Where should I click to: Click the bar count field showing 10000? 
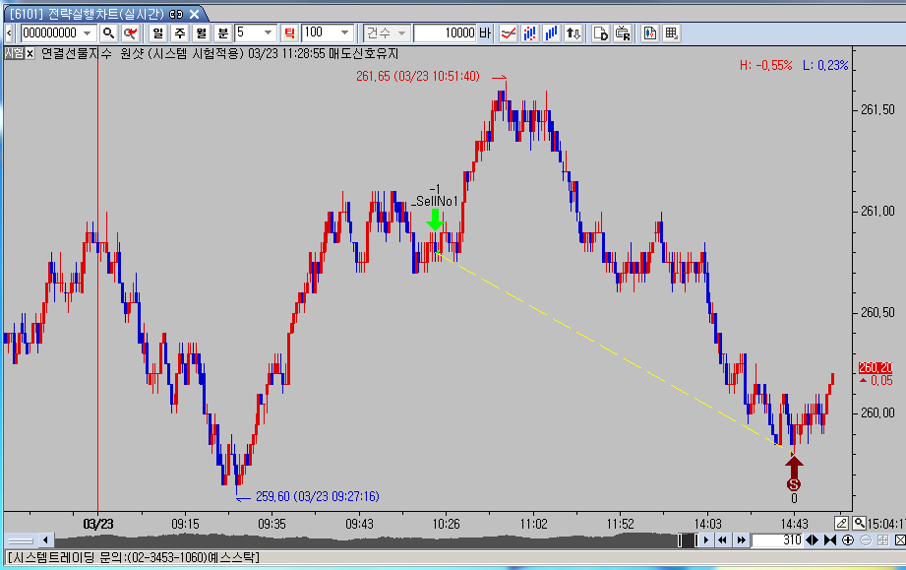(445, 33)
